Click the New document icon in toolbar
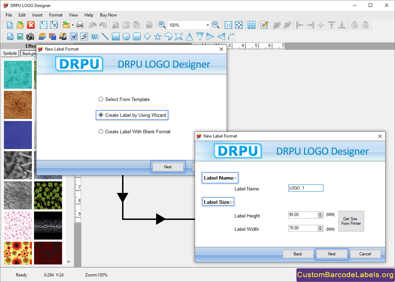Image resolution: width=395 pixels, height=282 pixels. click(9, 25)
